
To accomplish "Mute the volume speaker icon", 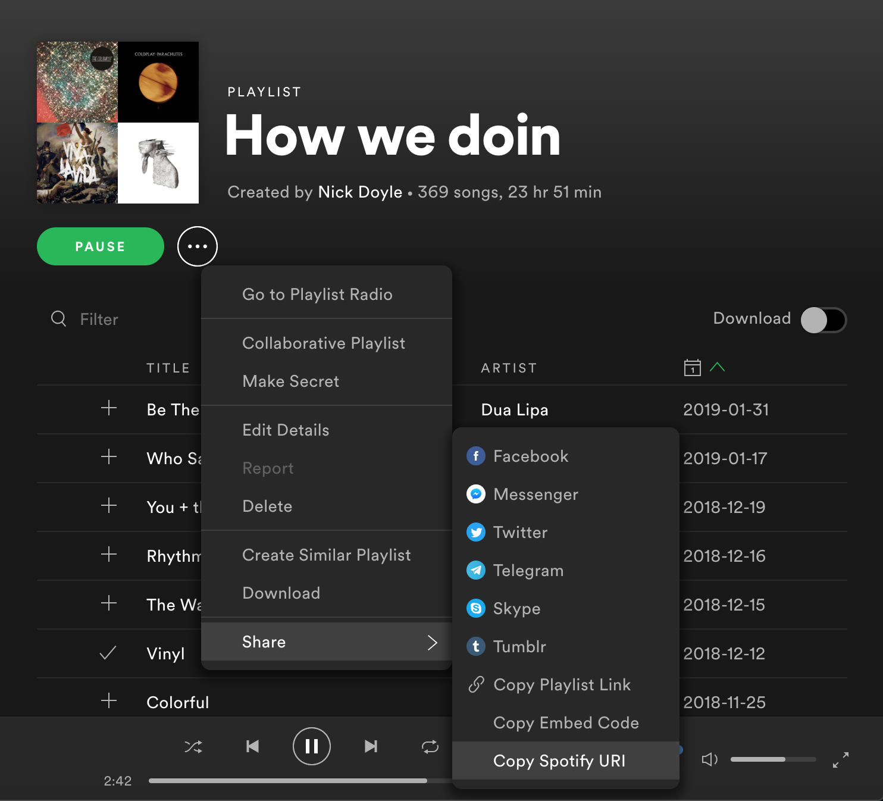I will (709, 759).
